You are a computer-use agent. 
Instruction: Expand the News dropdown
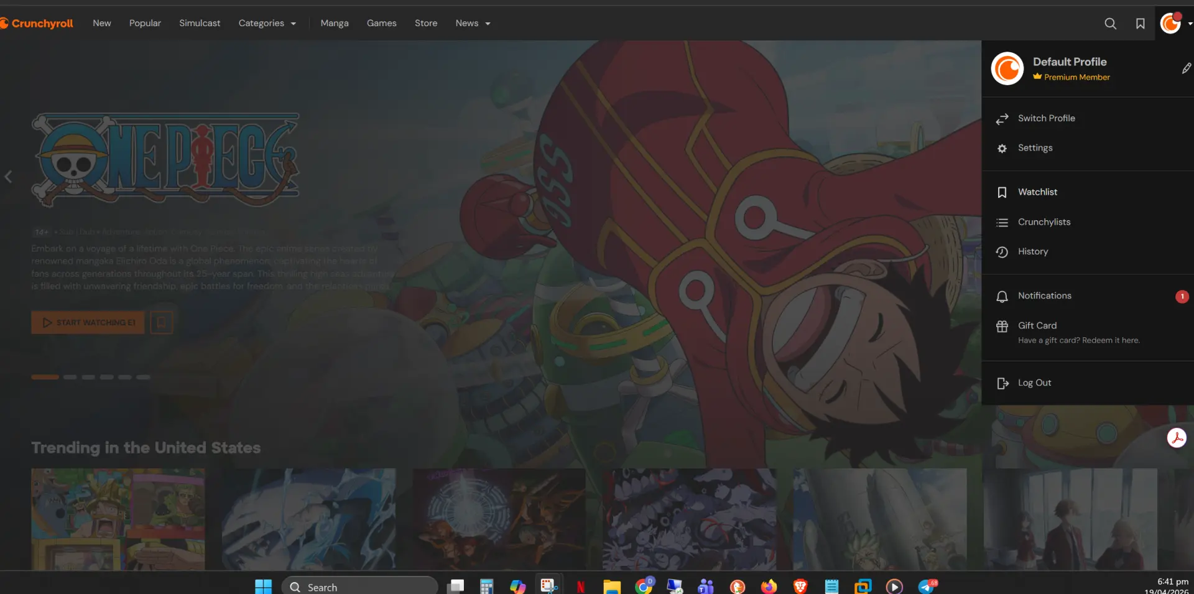(473, 23)
